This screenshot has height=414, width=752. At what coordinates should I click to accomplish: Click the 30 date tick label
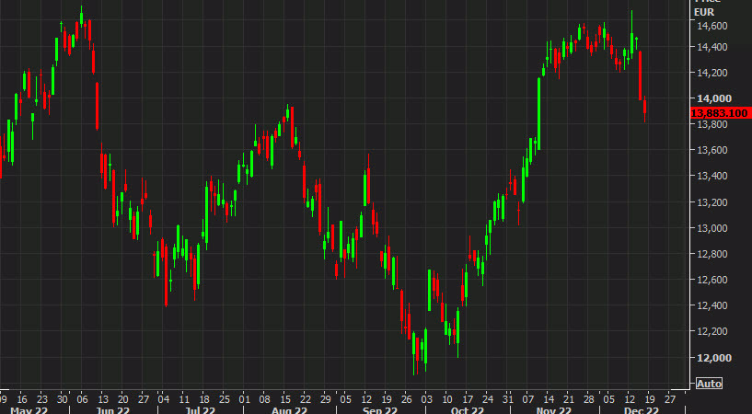click(x=63, y=399)
